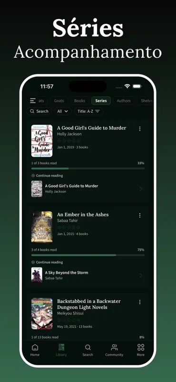Click the Title: A-Z sort icon
176x382 pixels.
coord(98,111)
